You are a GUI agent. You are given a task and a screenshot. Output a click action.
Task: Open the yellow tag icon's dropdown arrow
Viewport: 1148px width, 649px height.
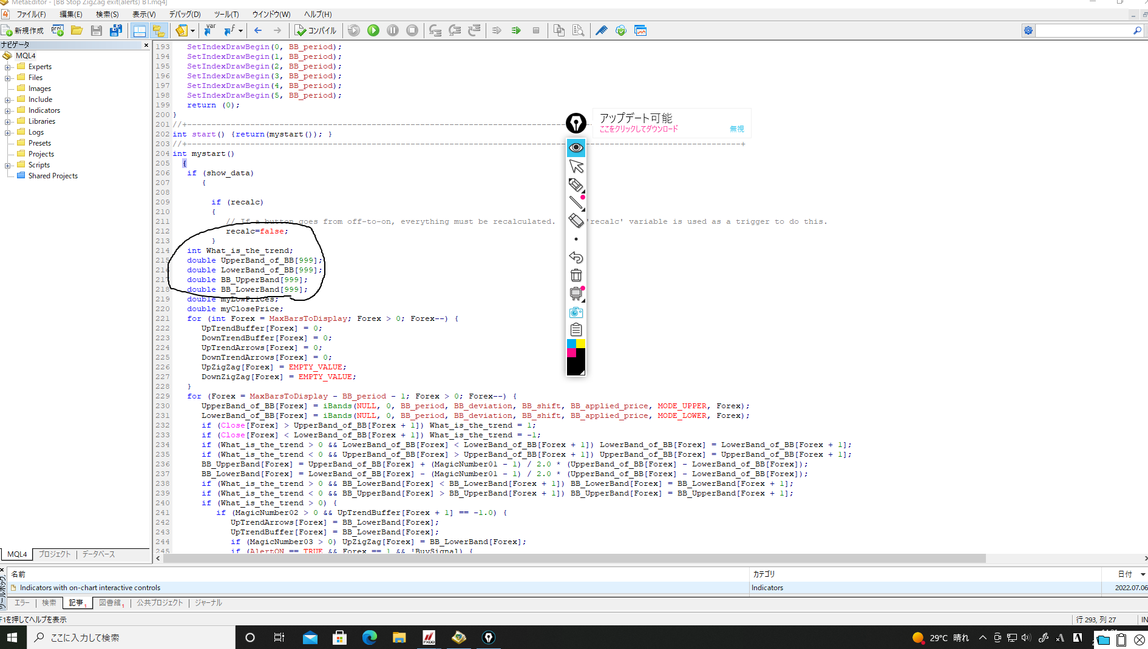tap(192, 30)
